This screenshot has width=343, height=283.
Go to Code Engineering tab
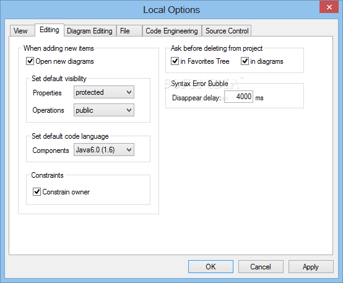(171, 30)
